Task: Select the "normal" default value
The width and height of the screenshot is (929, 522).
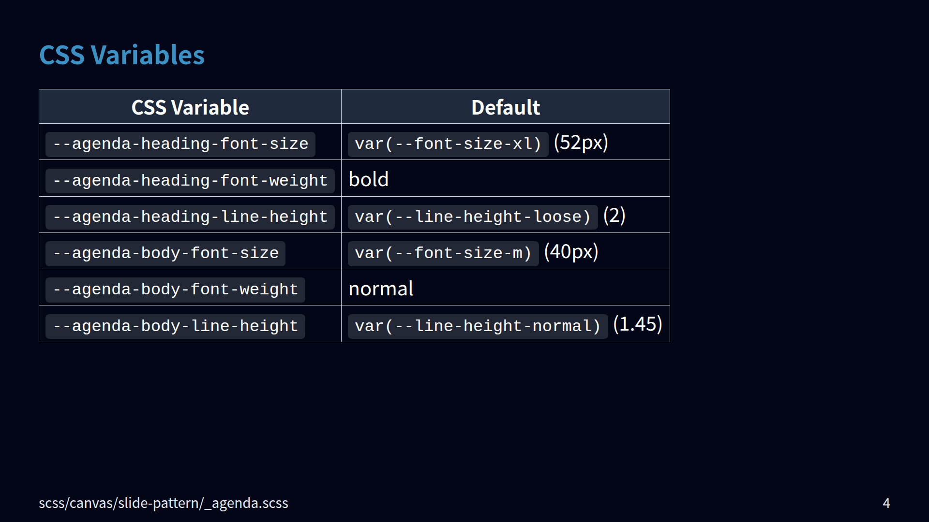Action: point(381,289)
